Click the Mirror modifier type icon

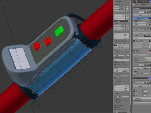point(137,83)
